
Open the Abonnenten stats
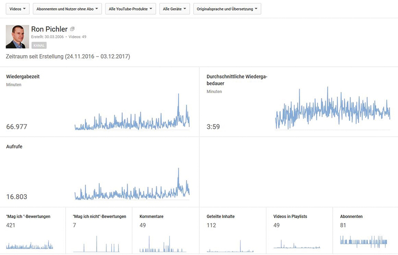[351, 217]
